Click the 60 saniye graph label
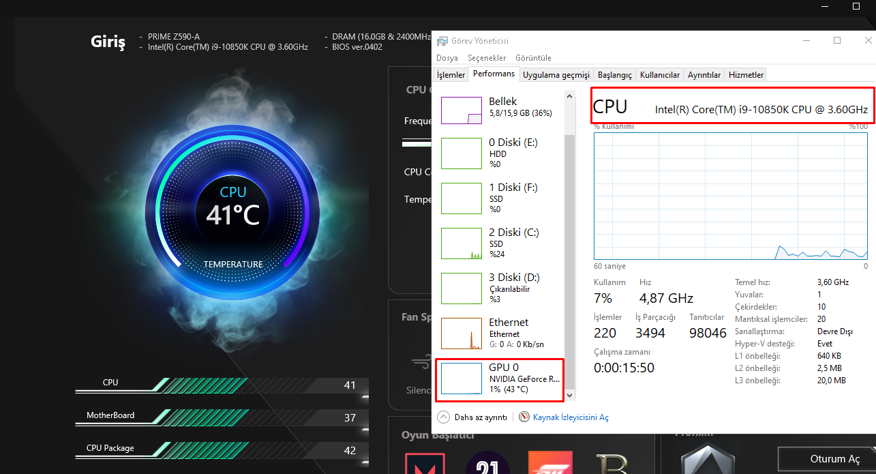Image resolution: width=876 pixels, height=474 pixels. pos(609,266)
